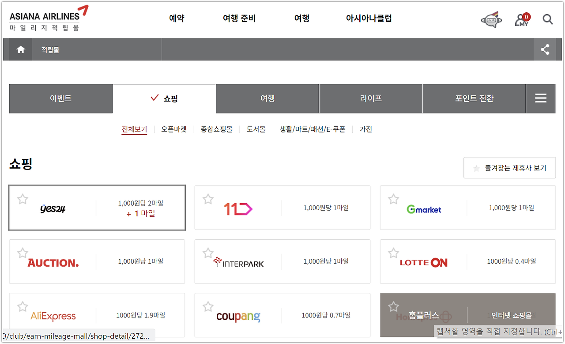
Task: Click the AliExpress logo
Action: [x=53, y=316]
